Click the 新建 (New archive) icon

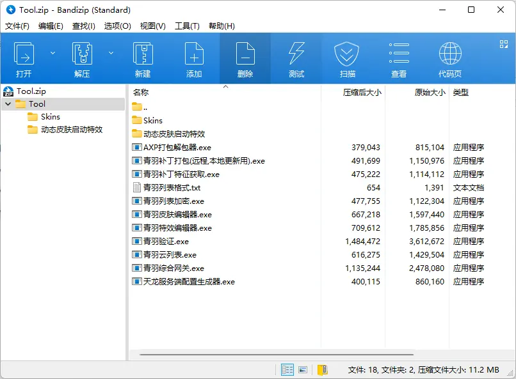click(143, 59)
